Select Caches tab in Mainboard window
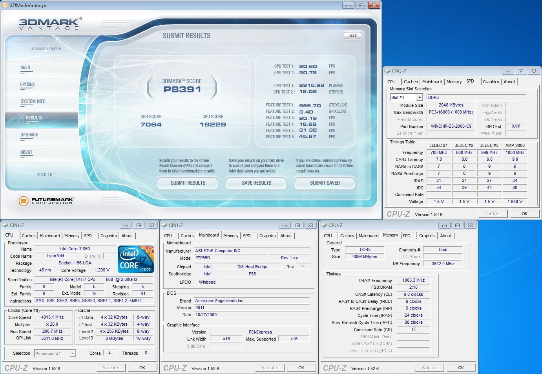 click(x=188, y=236)
